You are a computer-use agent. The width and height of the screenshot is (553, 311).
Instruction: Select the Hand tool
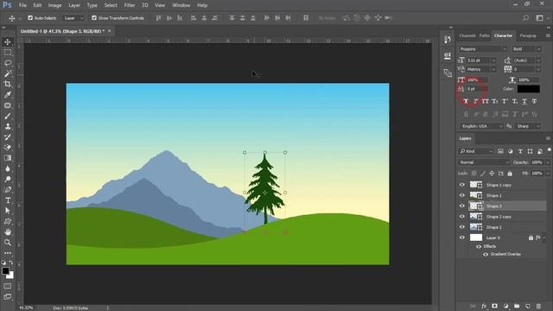[x=8, y=232]
